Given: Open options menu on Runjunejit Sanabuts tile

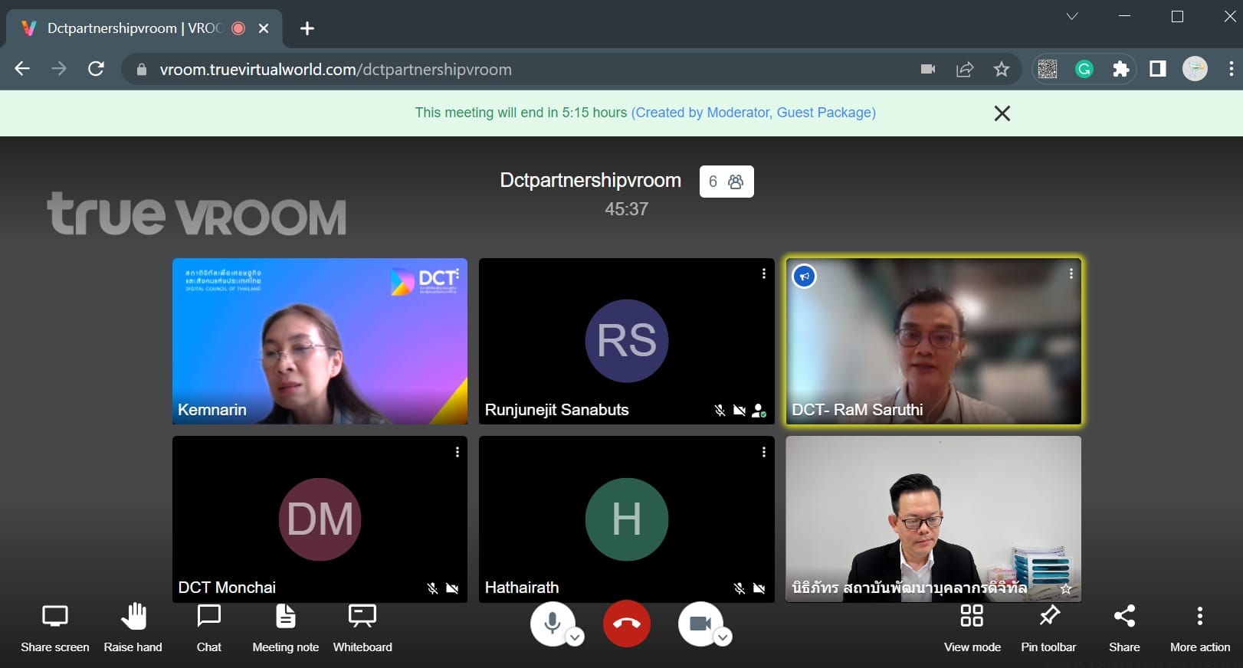Looking at the screenshot, I should [763, 273].
